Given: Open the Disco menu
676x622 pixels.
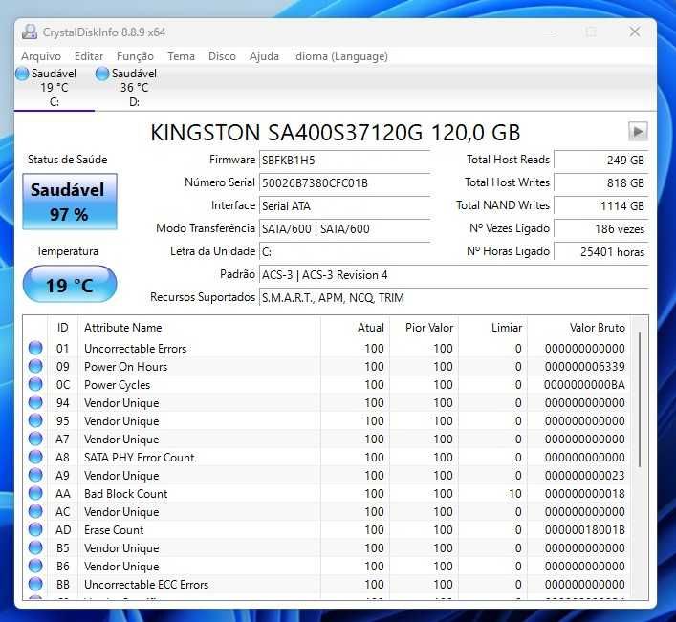Looking at the screenshot, I should pos(222,56).
